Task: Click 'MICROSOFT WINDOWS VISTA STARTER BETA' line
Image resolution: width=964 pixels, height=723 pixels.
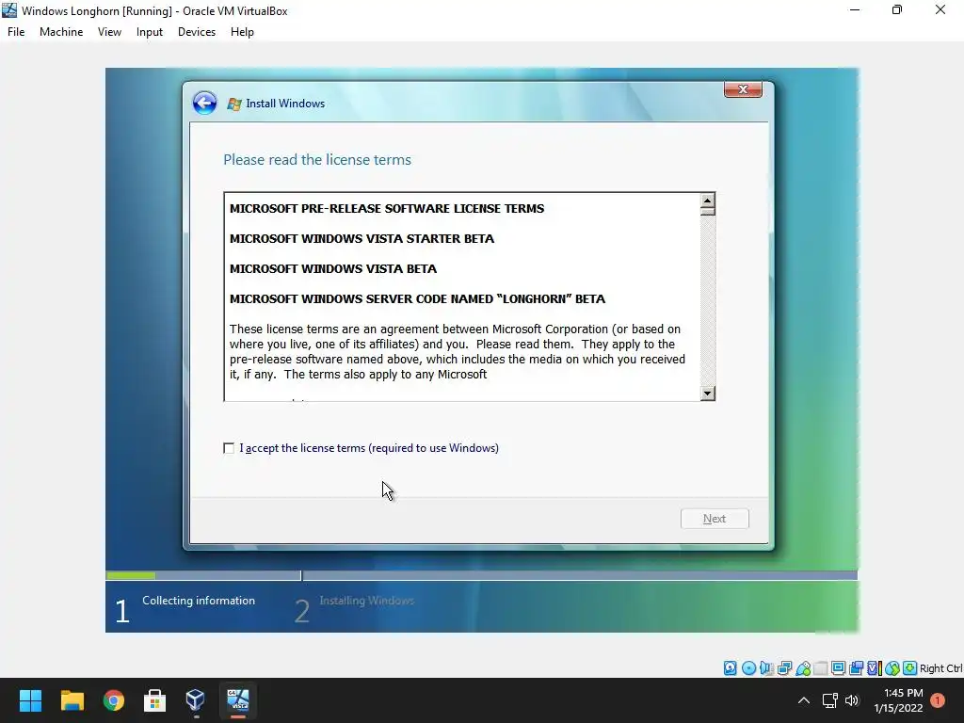Action: coord(361,238)
